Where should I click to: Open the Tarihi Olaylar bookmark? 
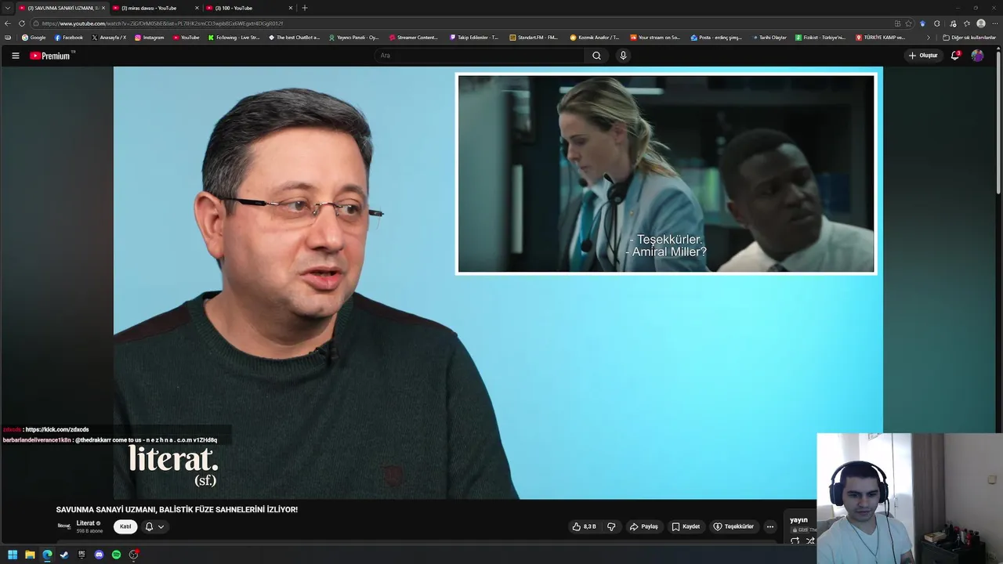pos(769,38)
